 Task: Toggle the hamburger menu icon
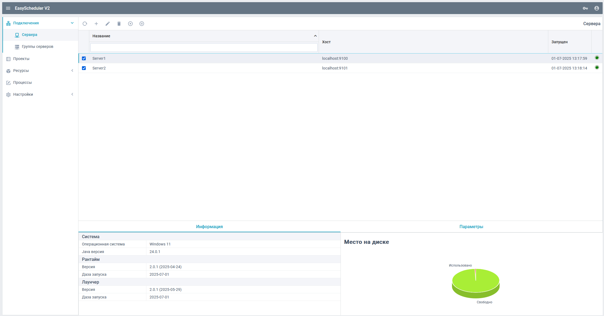click(x=8, y=8)
